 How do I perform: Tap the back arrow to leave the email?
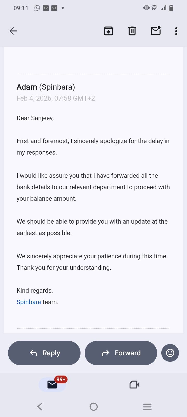13,31
